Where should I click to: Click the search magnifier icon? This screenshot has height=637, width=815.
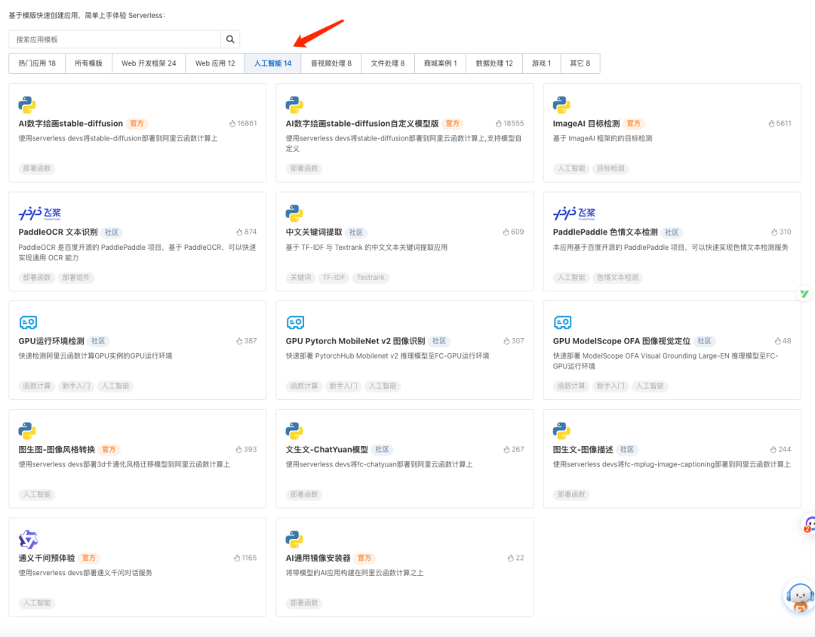[230, 38]
